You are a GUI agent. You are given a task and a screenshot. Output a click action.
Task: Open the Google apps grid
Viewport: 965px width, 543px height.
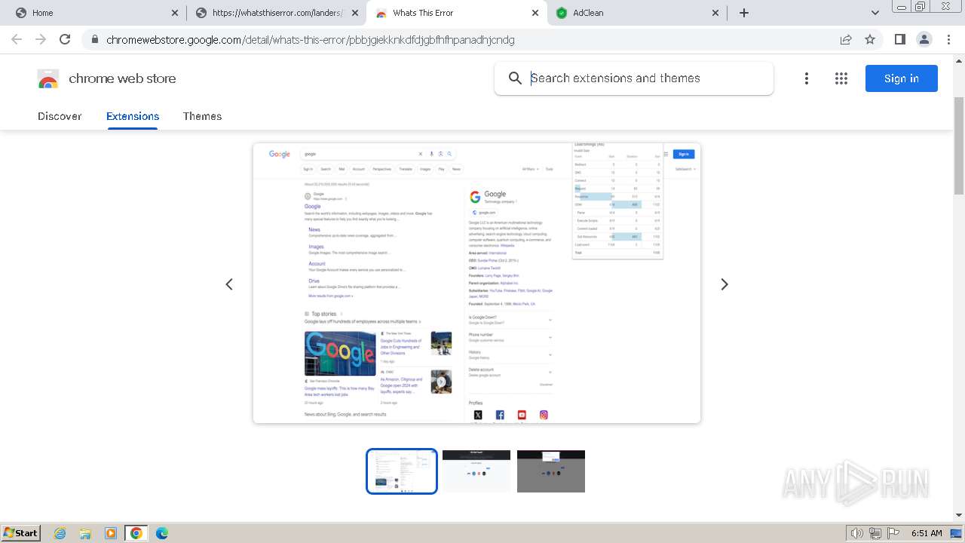click(841, 78)
